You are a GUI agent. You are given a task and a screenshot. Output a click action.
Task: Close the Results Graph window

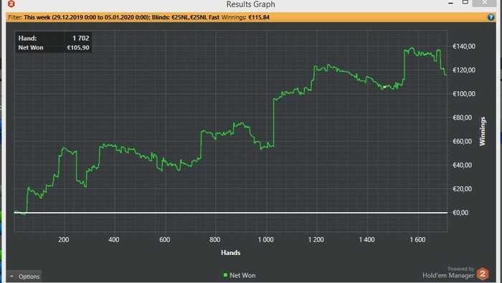tap(484, 3)
